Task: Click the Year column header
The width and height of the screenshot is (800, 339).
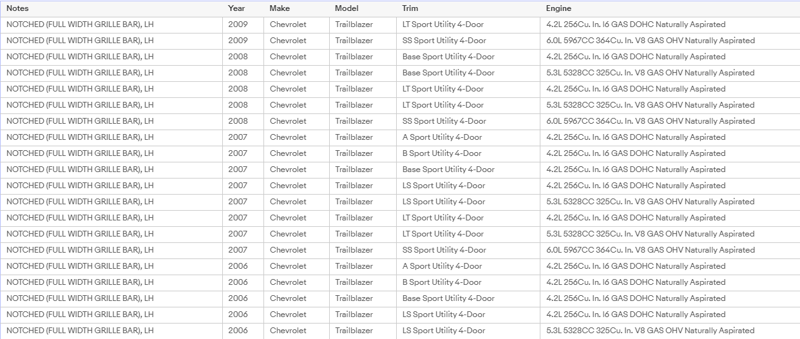Action: [236, 8]
